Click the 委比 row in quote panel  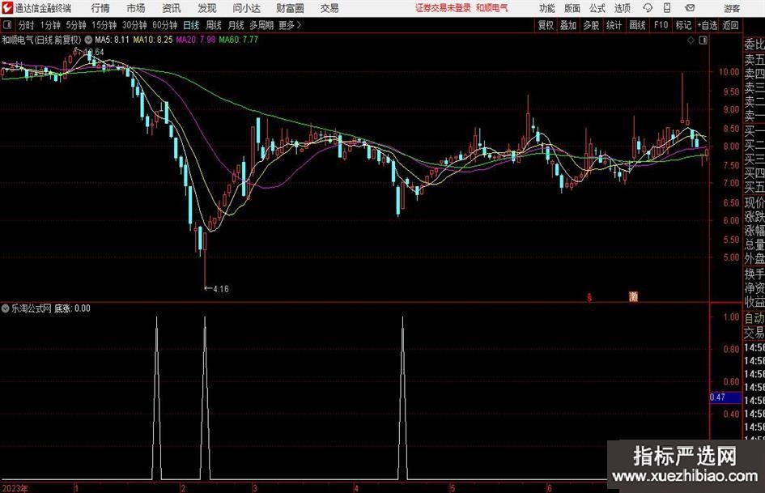[x=754, y=45]
